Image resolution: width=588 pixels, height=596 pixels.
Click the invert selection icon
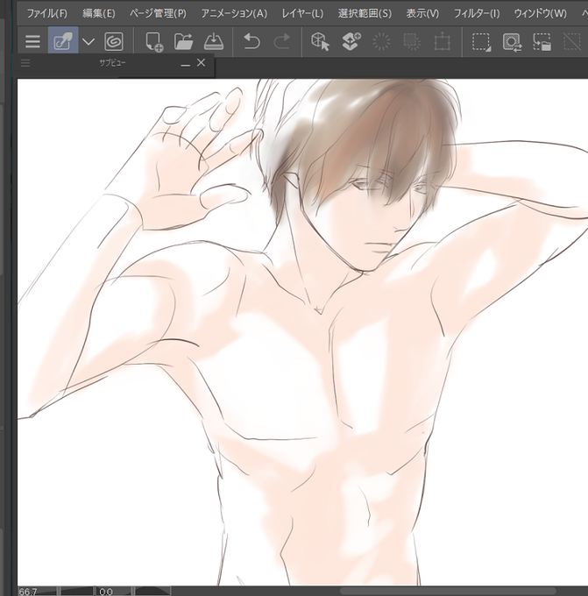click(x=512, y=41)
